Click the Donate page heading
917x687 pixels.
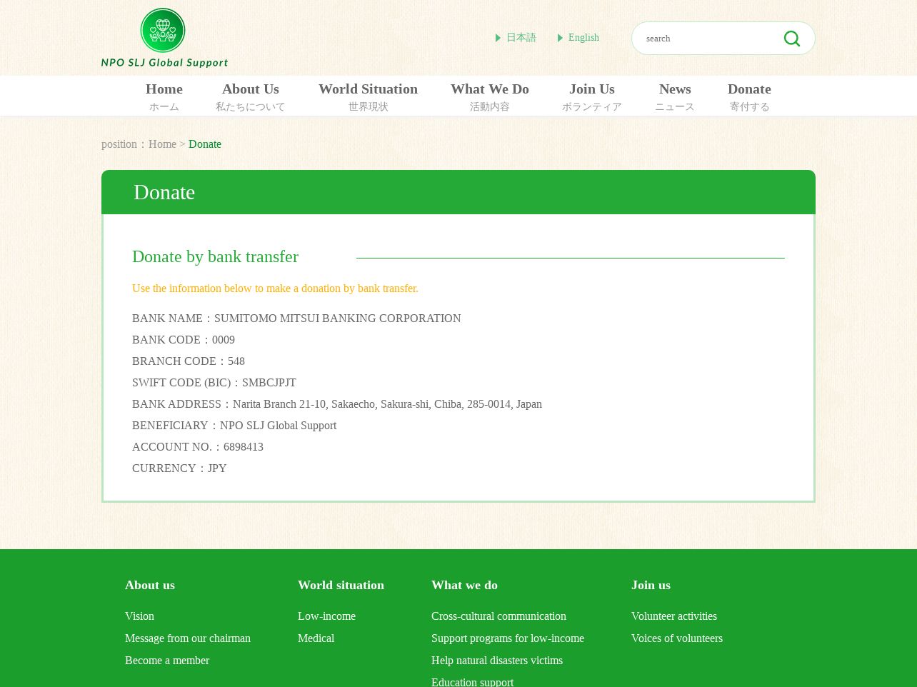click(x=164, y=192)
